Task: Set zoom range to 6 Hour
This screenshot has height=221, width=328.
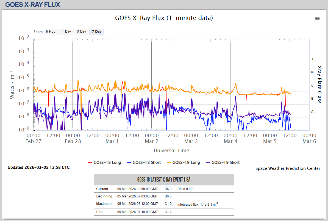Action: 51,31
